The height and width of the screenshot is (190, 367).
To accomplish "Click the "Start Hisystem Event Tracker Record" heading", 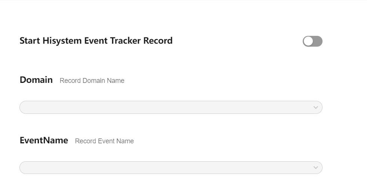I will pos(96,41).
